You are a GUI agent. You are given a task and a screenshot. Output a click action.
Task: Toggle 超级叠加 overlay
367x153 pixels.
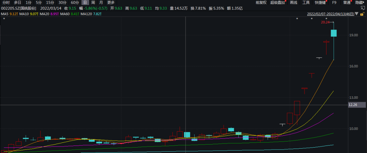point(278,2)
